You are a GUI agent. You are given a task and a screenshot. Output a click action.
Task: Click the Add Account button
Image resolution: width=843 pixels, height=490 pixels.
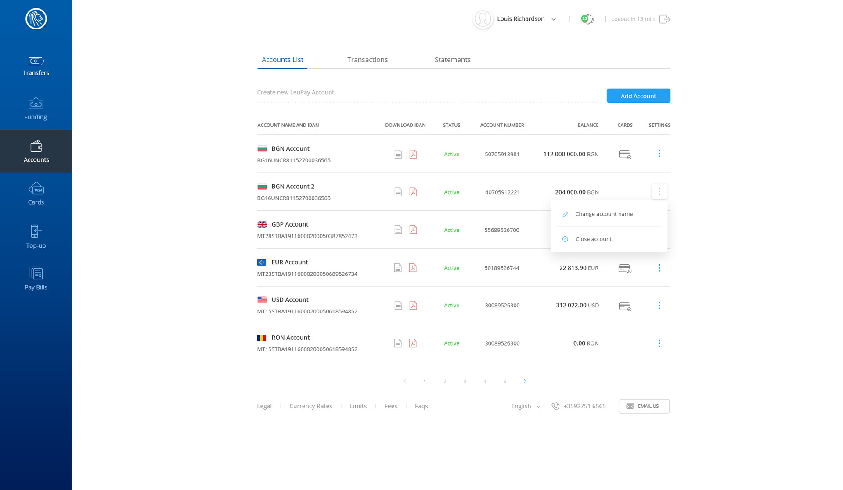point(638,96)
